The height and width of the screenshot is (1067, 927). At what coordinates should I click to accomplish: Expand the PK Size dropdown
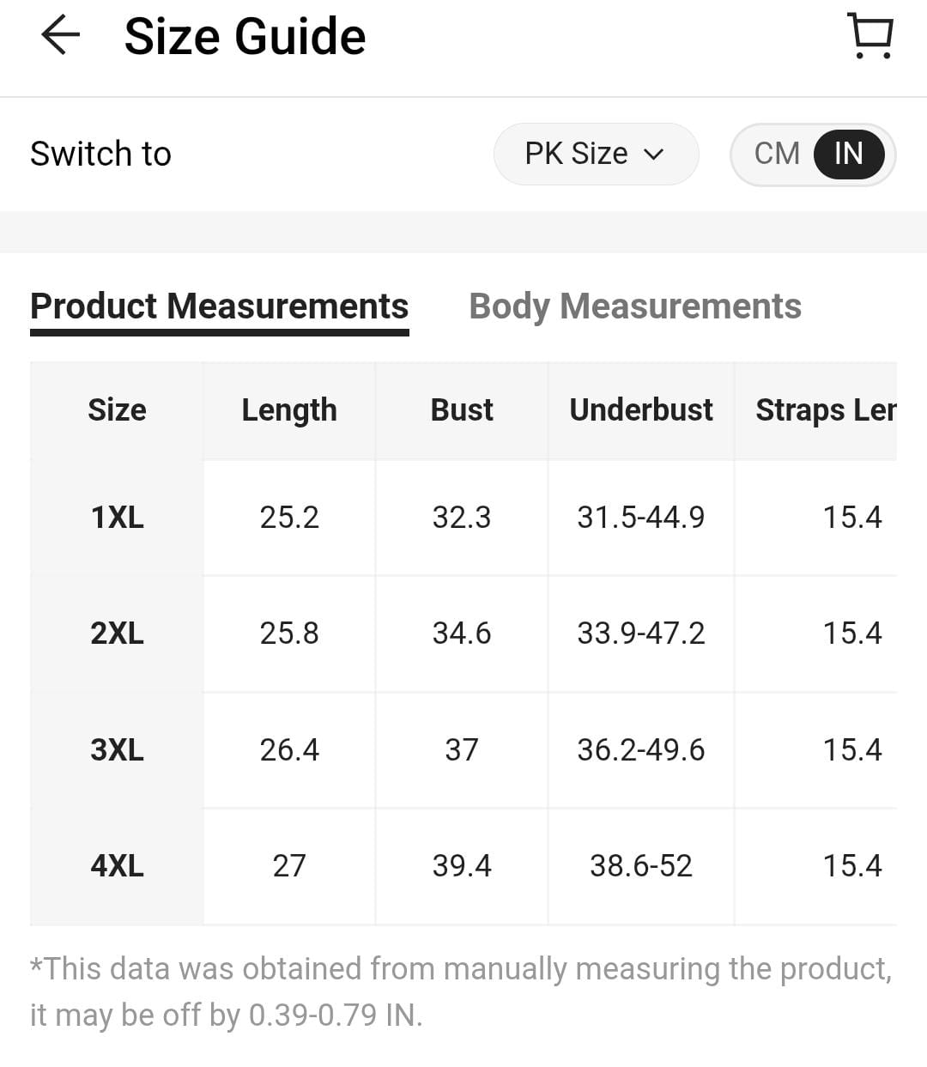(x=596, y=155)
